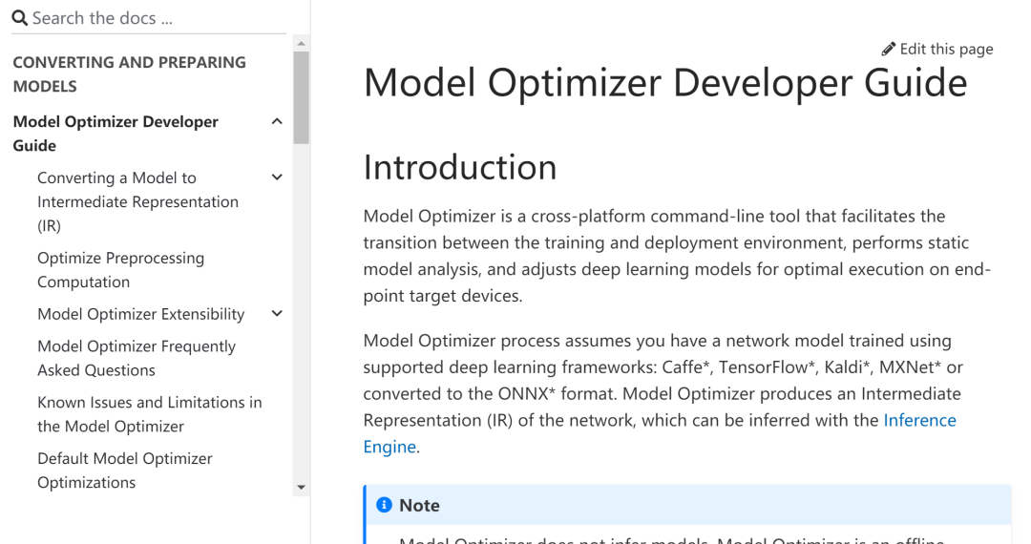Screen dimensions: 1031x544
Task: Click the sidebar scrollbar down arrow
Action: (301, 487)
